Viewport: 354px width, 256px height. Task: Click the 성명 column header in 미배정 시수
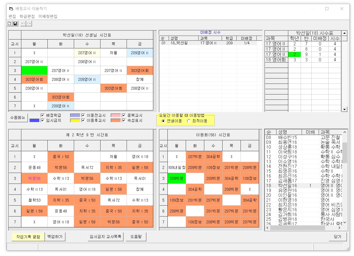click(184, 38)
